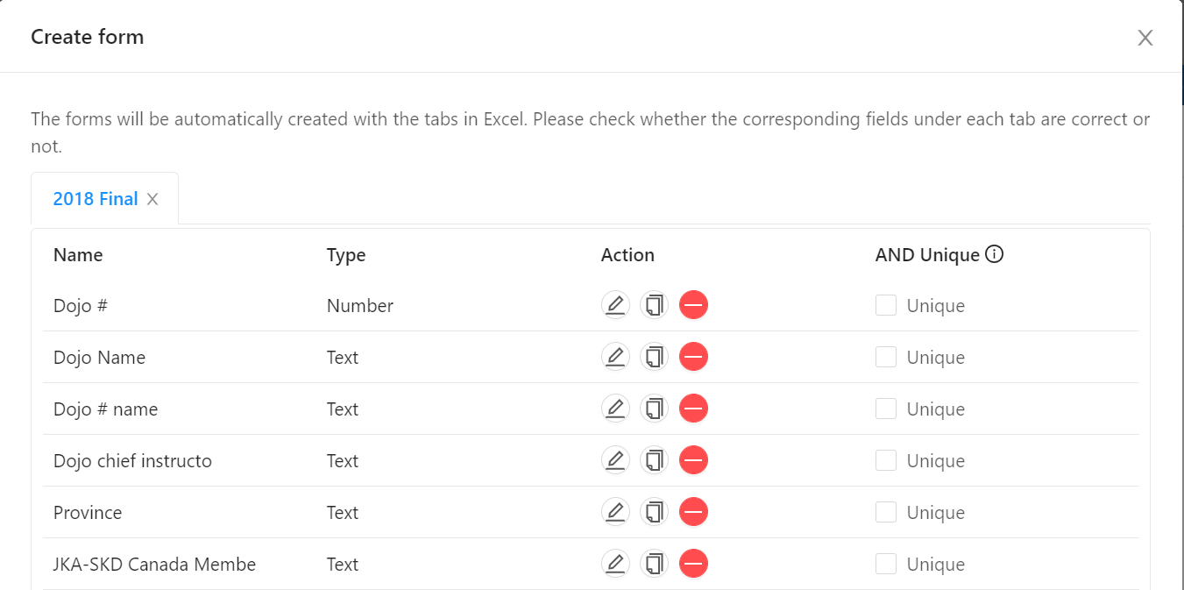Copy the Dojo chief instructo field
The image size is (1184, 590).
click(654, 460)
